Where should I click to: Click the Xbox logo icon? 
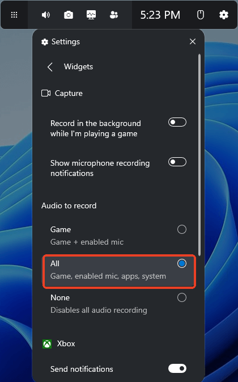(x=47, y=344)
